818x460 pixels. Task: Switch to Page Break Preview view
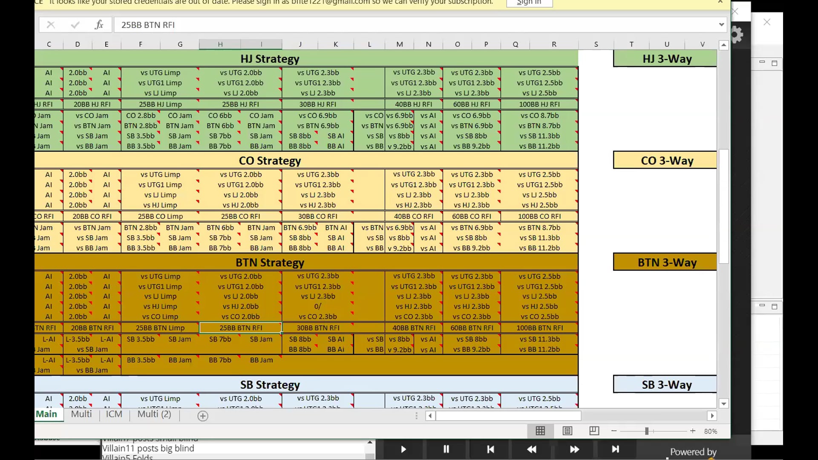[x=594, y=431]
